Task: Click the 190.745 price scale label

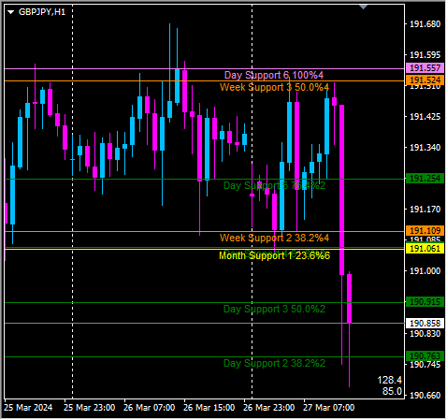Action: 425,364
